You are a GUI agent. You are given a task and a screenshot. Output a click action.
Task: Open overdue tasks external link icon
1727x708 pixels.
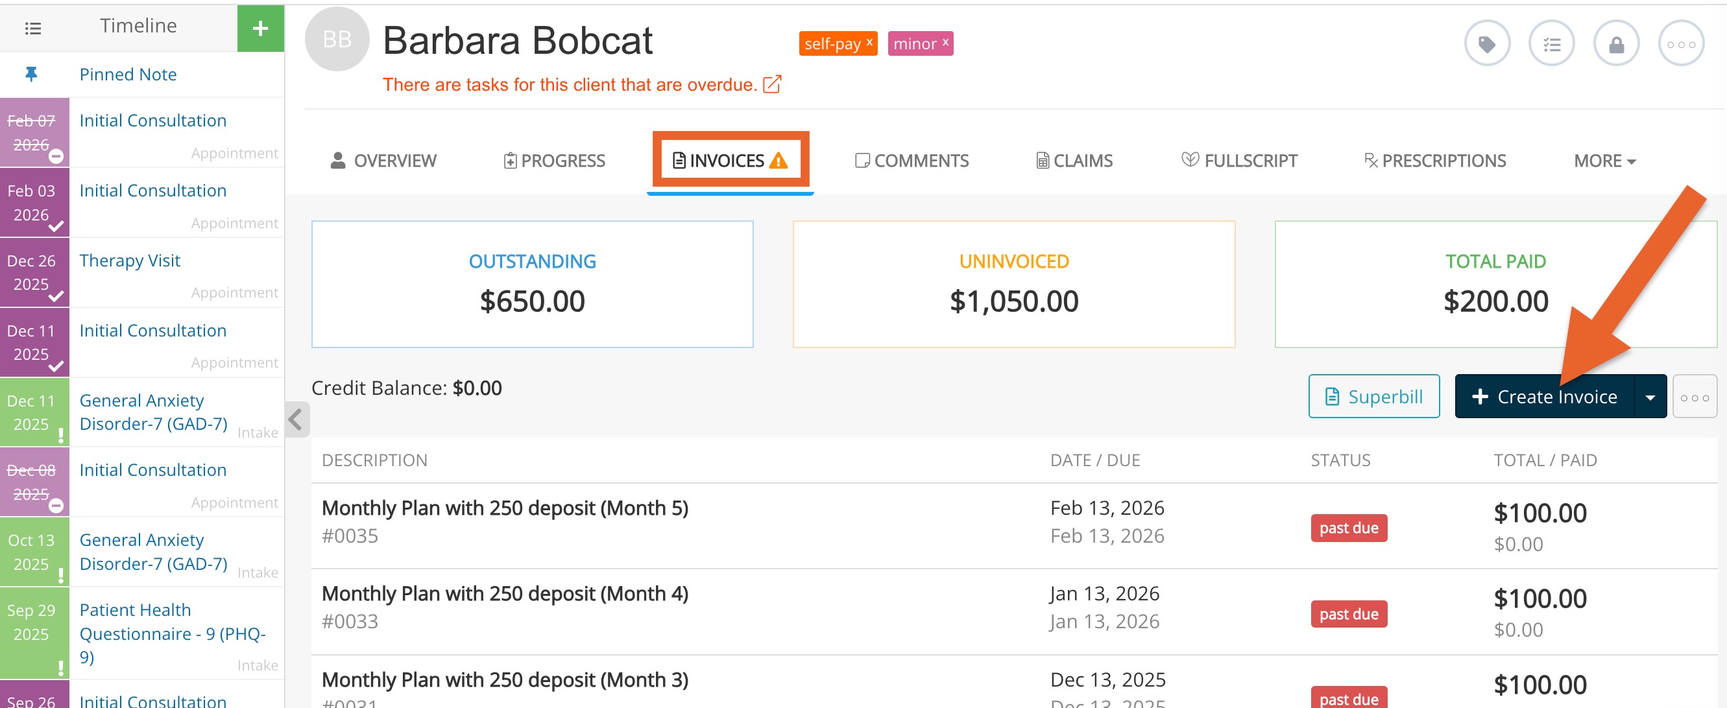(x=771, y=84)
